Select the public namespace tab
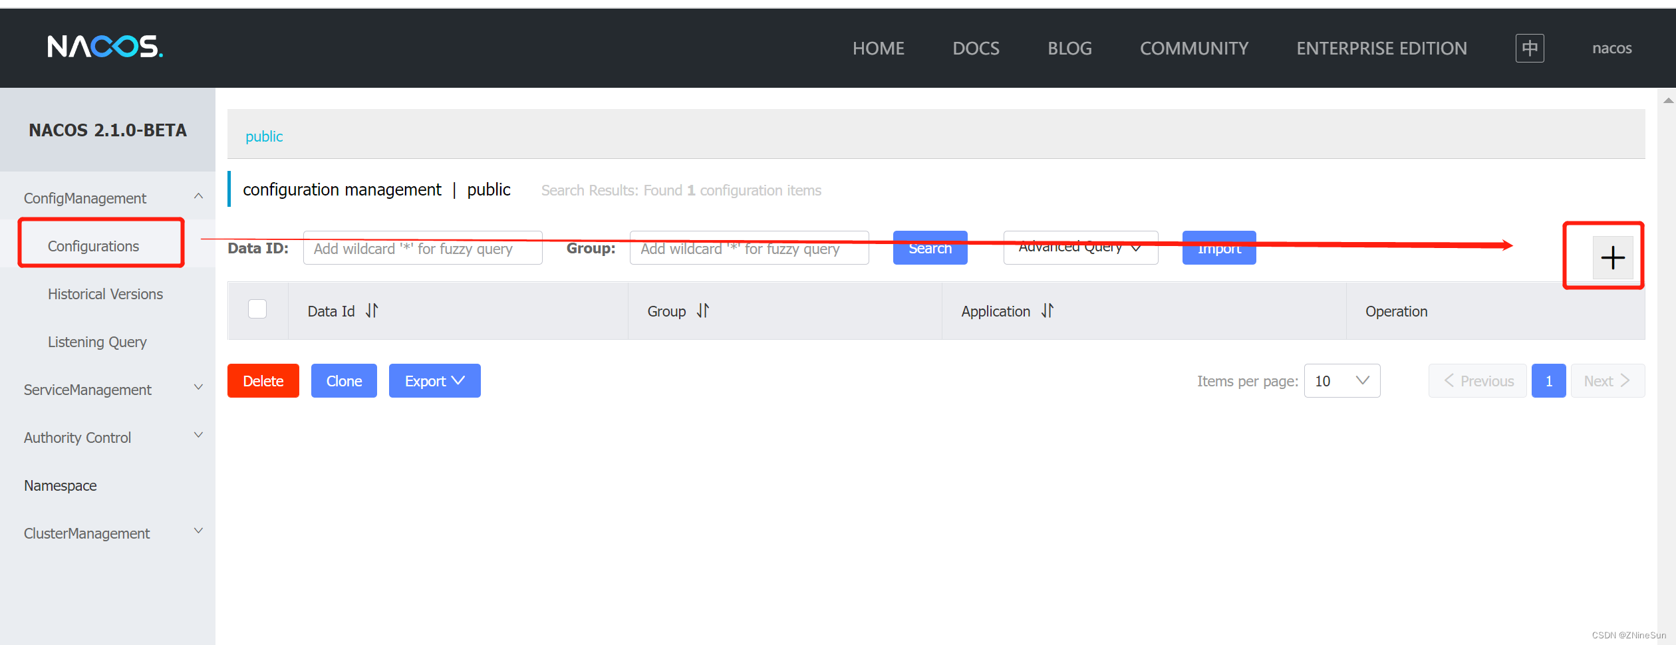Image resolution: width=1676 pixels, height=645 pixels. click(264, 136)
